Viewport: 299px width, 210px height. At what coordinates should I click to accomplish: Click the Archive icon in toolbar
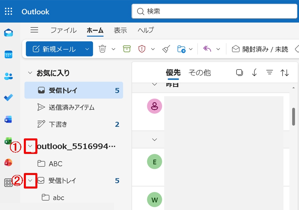(127, 49)
